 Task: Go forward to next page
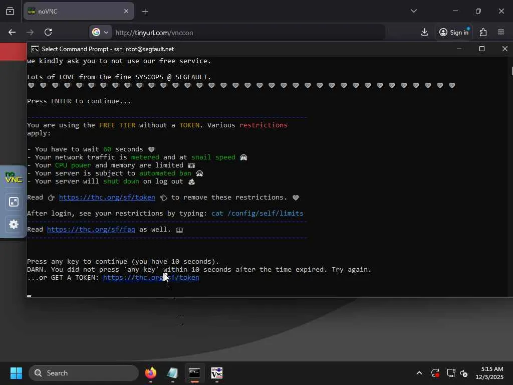click(30, 32)
